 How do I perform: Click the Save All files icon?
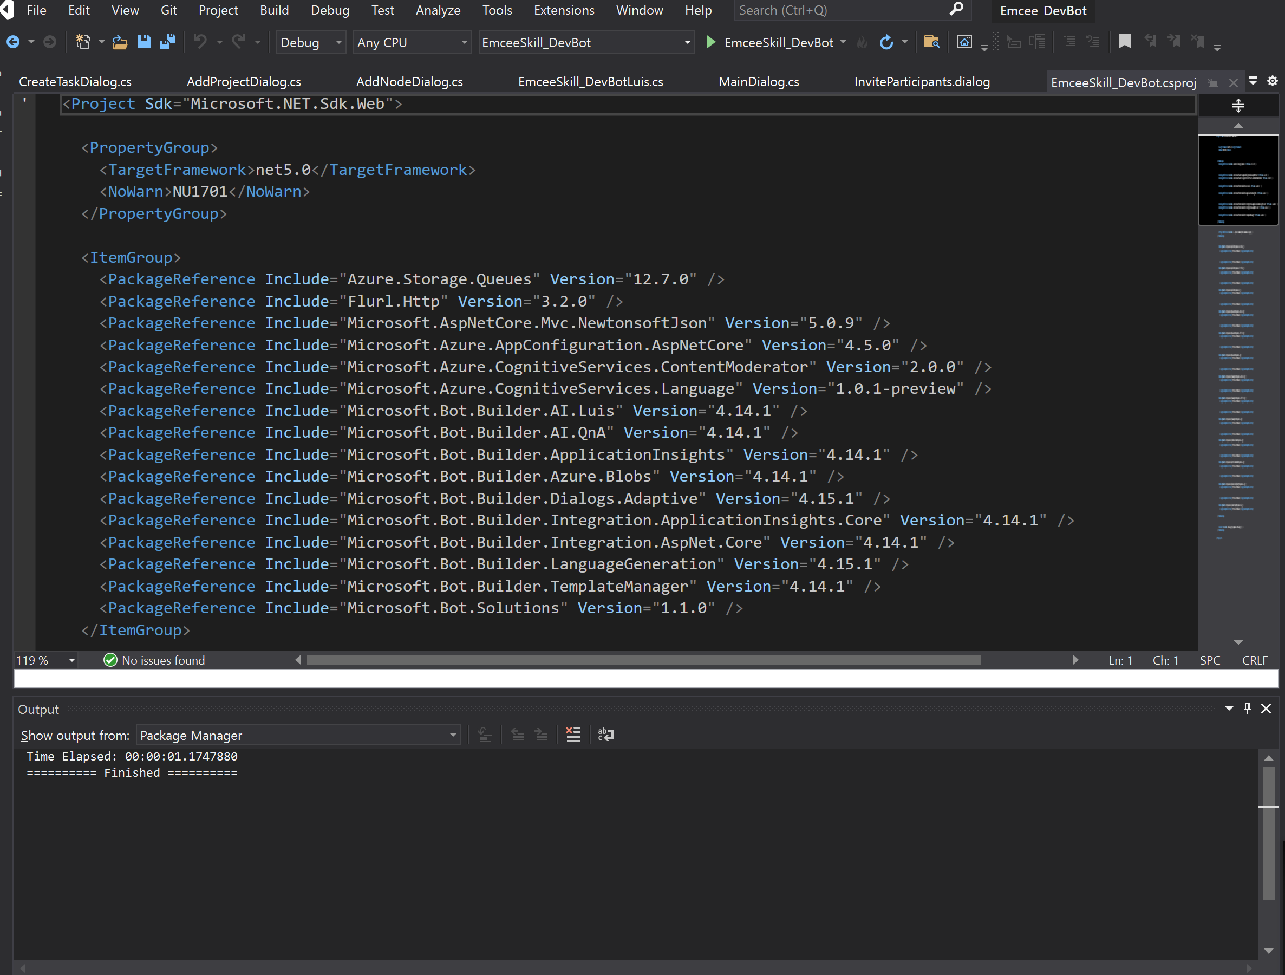(168, 41)
